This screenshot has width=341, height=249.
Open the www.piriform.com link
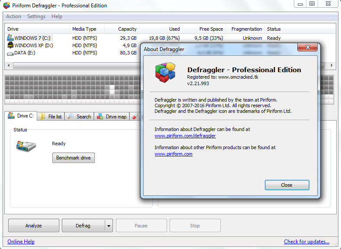pyautogui.click(x=174, y=154)
